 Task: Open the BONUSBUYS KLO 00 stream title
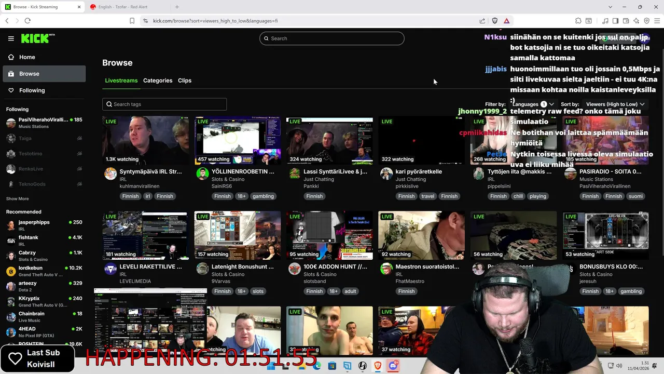[x=611, y=266]
